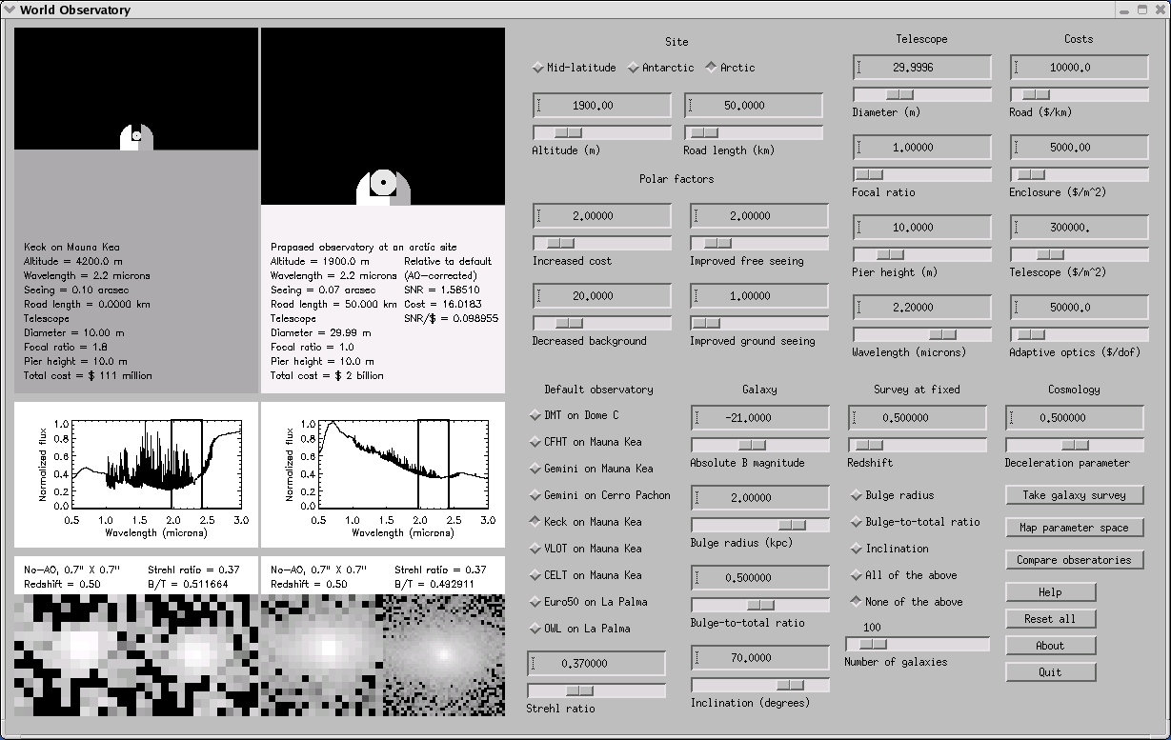The width and height of the screenshot is (1171, 740).
Task: Click Compare observatories
Action: coord(1074,560)
